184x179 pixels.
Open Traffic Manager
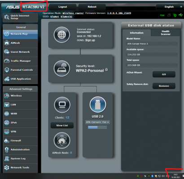[x=20, y=61]
